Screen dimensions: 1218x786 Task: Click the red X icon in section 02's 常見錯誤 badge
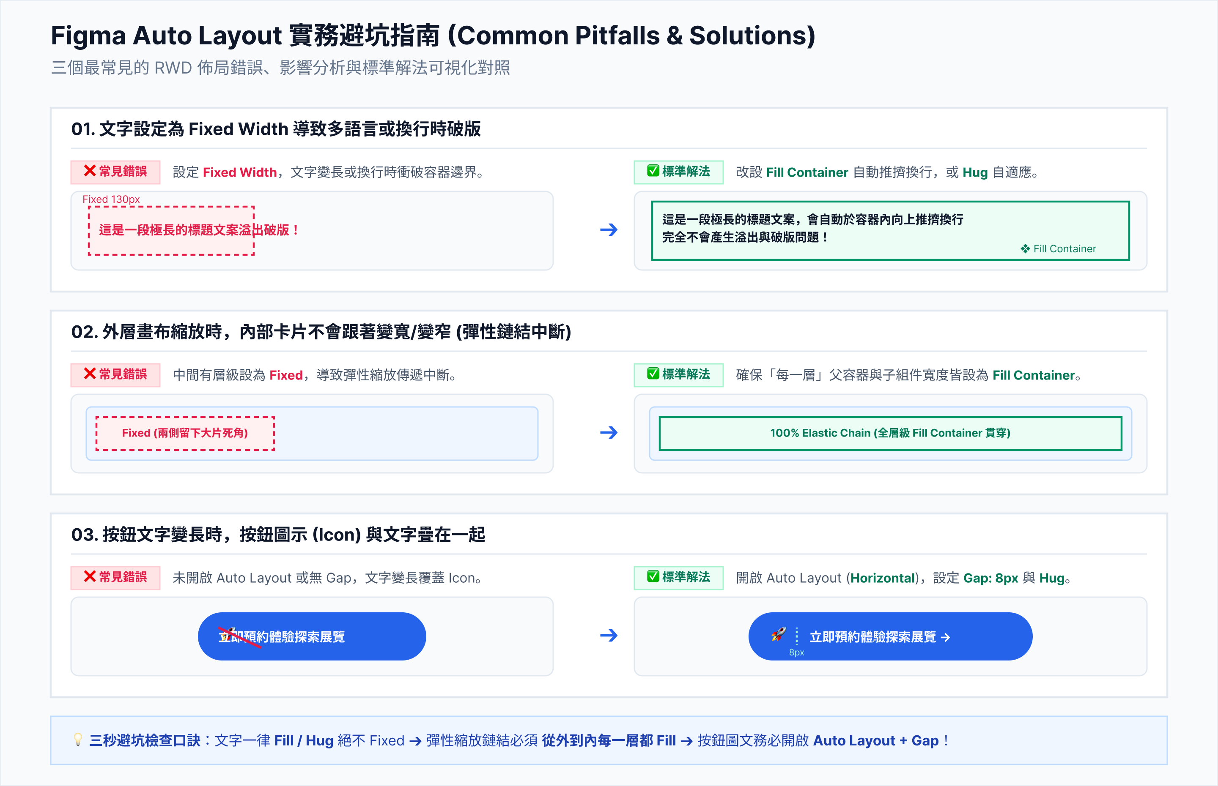click(x=90, y=374)
